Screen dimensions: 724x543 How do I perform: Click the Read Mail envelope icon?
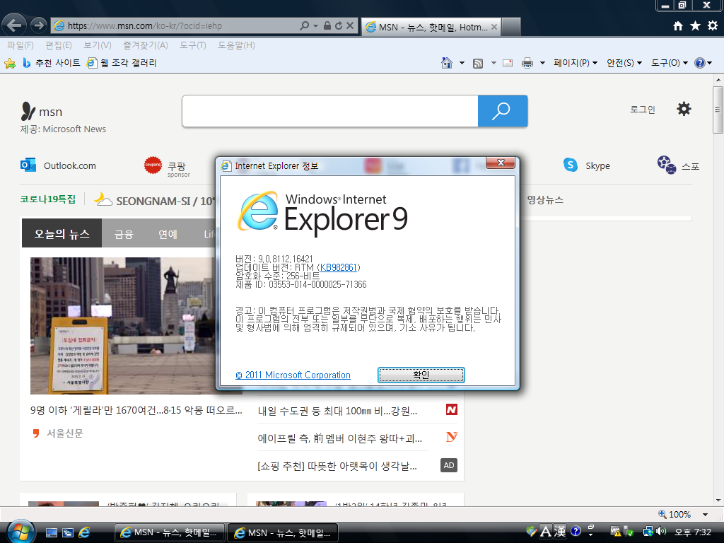pyautogui.click(x=508, y=63)
